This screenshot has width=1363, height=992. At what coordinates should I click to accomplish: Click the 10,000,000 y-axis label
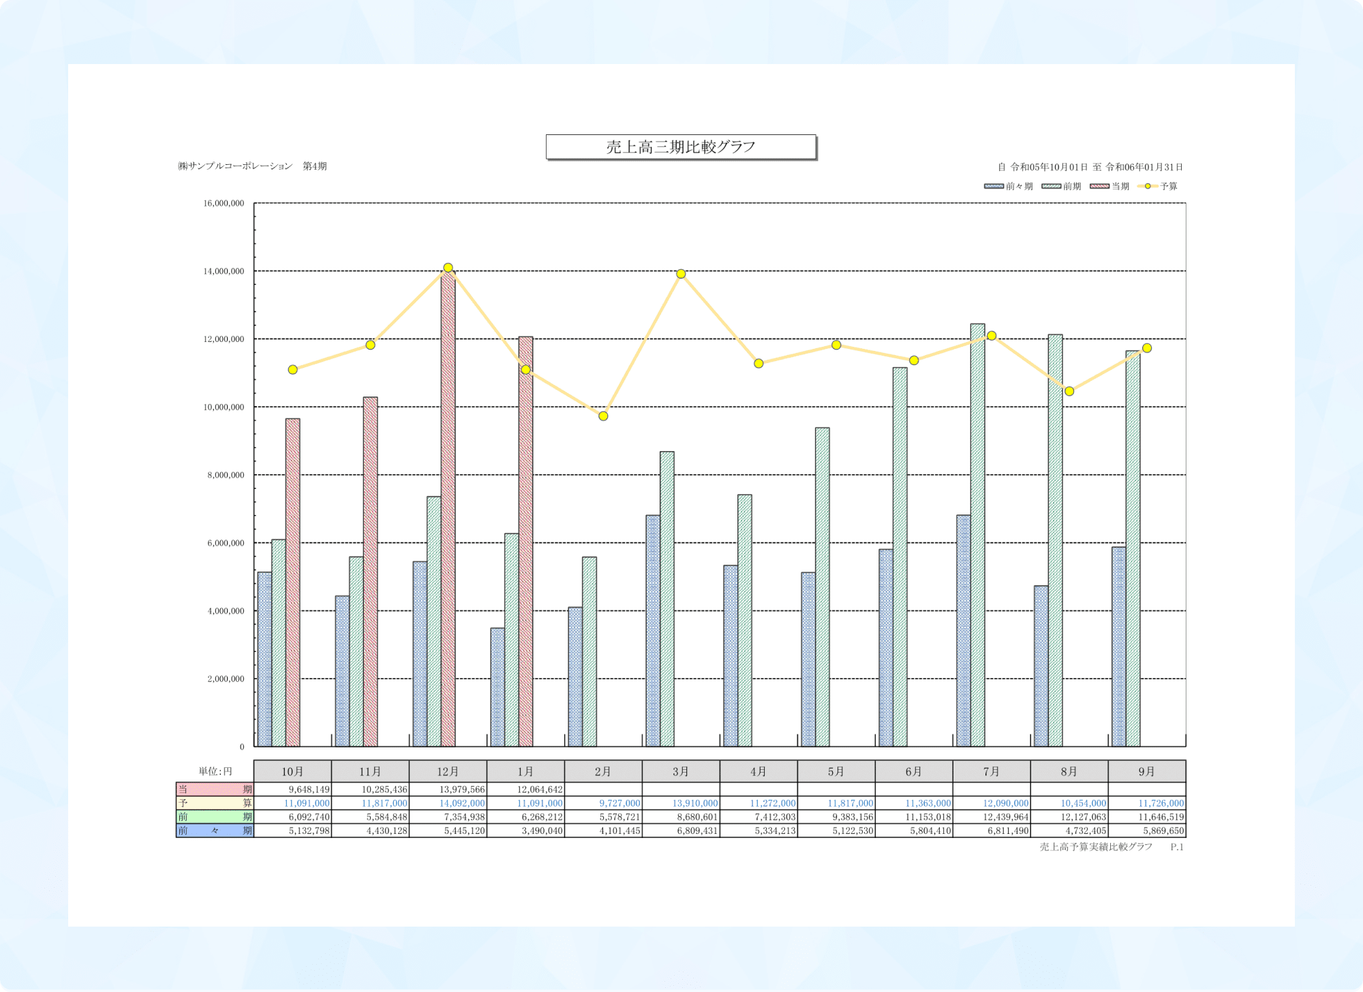[224, 407]
